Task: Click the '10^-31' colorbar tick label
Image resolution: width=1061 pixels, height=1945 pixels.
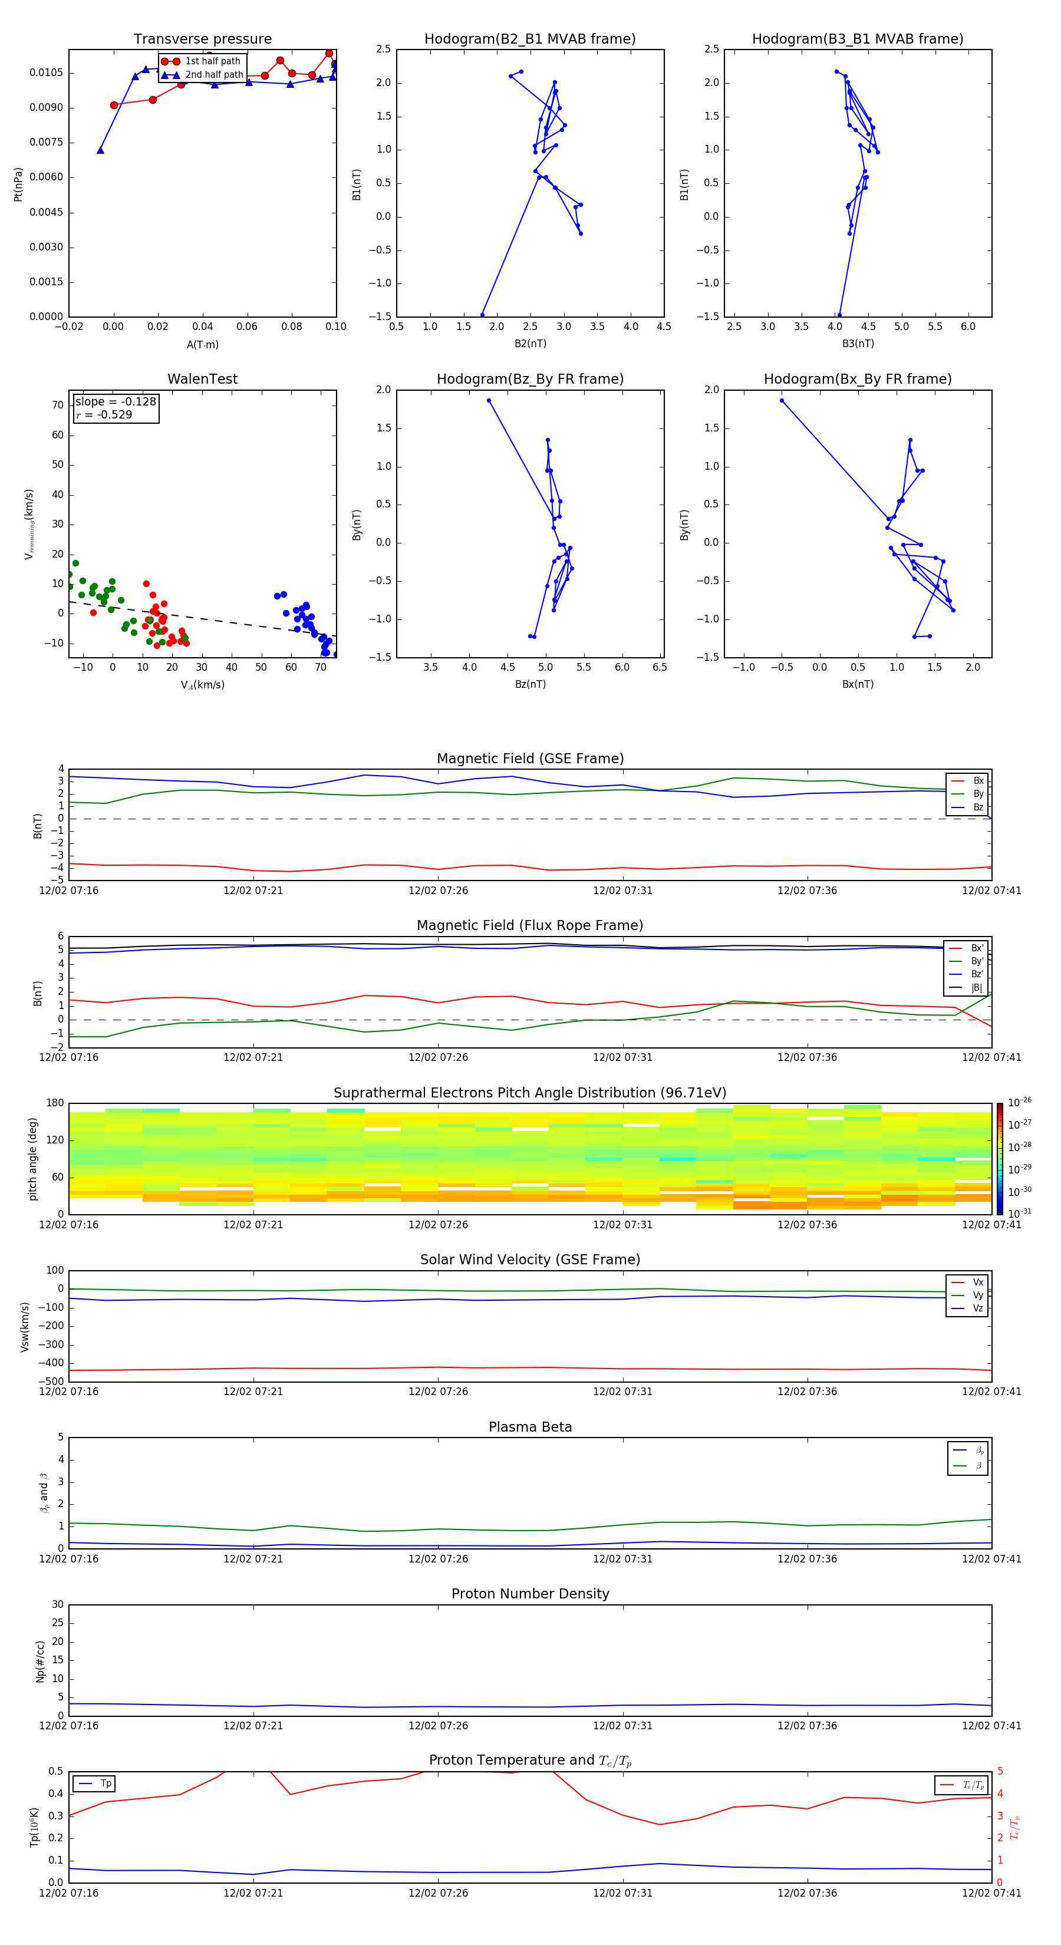Action: coord(1020,1214)
